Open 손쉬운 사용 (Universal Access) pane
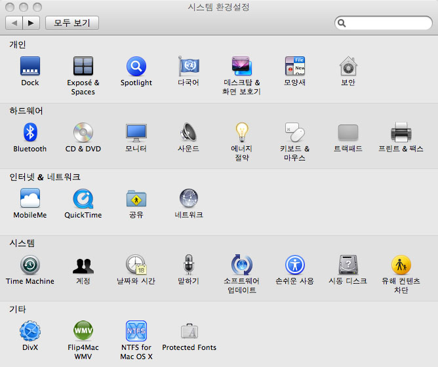The width and height of the screenshot is (438, 367). (294, 265)
